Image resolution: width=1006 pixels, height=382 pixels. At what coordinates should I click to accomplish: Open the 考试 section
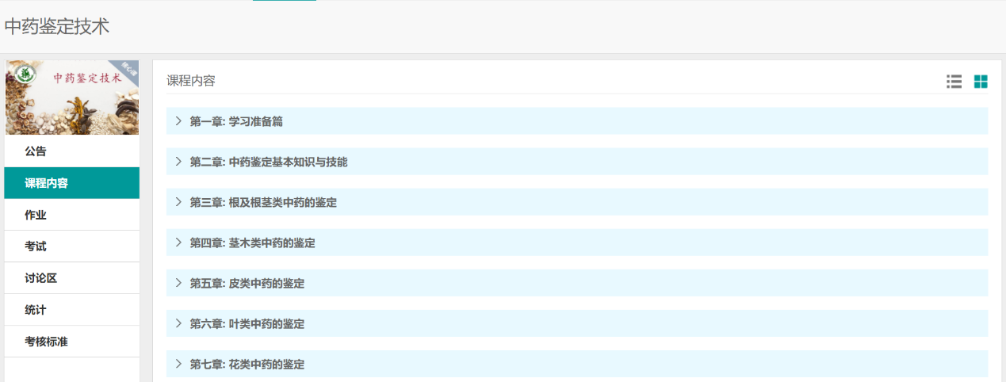[x=36, y=246]
